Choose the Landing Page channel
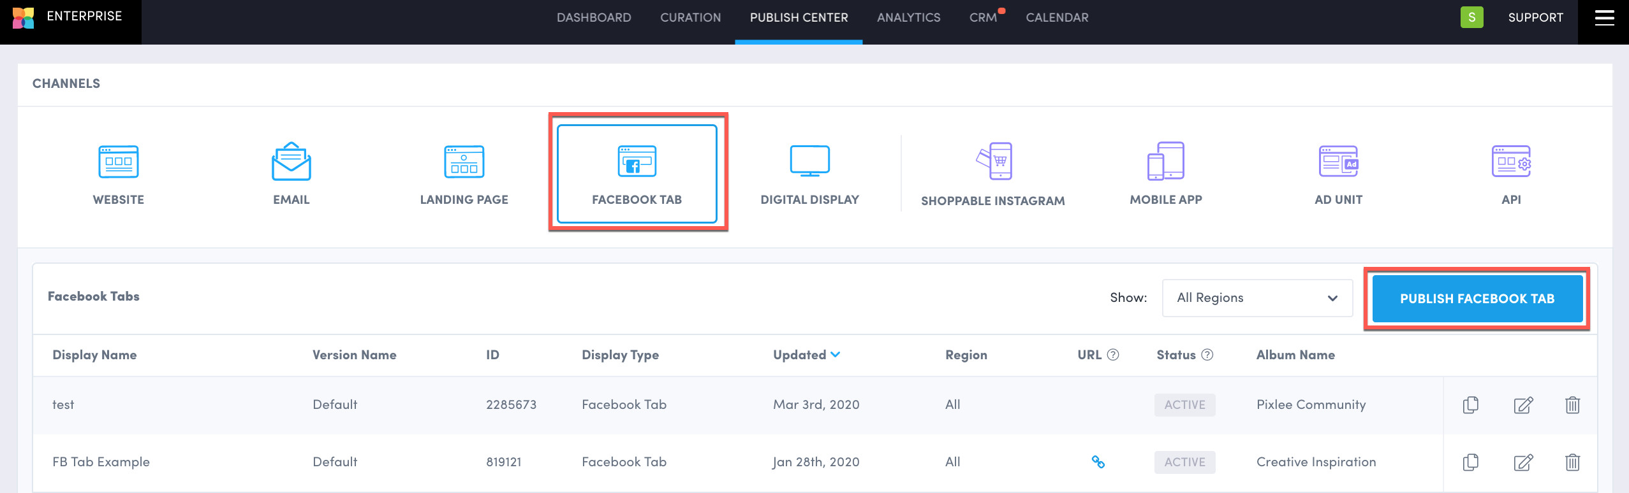This screenshot has width=1629, height=493. [464, 162]
